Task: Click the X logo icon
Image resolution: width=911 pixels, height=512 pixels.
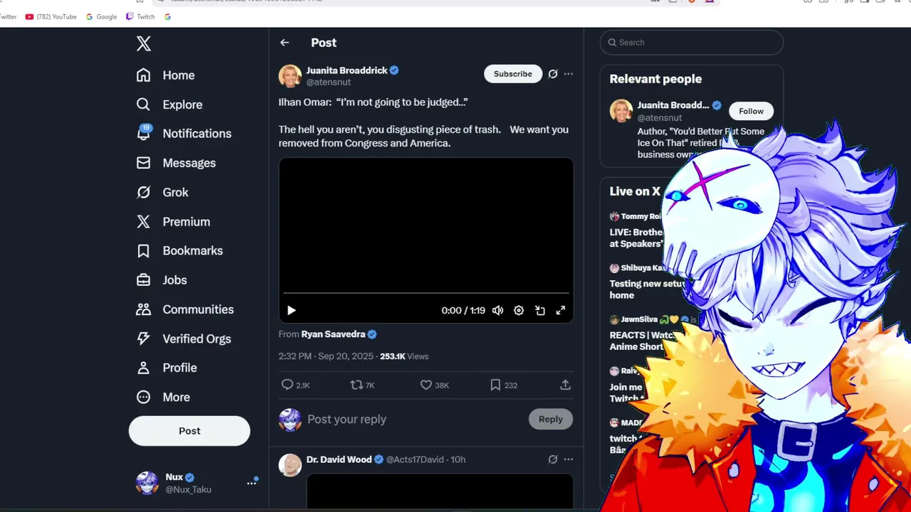Action: coord(144,43)
